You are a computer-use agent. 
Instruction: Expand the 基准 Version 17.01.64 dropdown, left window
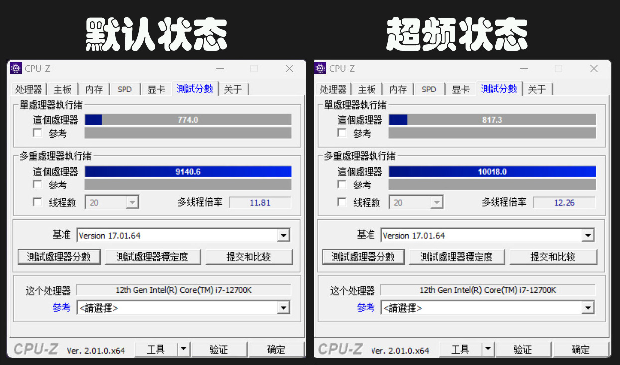coord(283,235)
